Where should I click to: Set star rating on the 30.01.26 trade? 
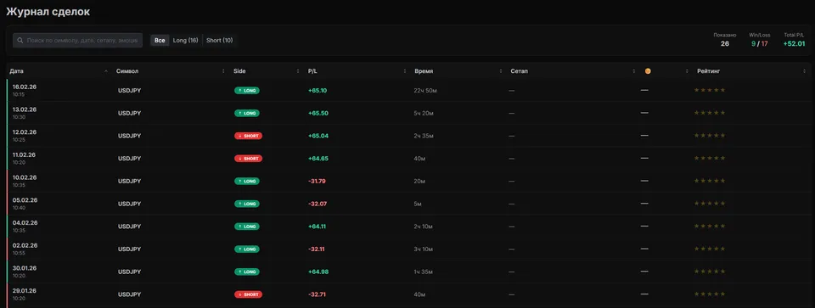710,272
